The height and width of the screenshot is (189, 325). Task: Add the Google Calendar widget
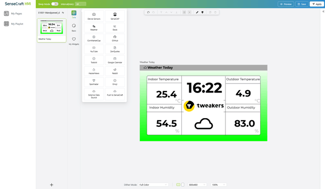tap(115, 60)
